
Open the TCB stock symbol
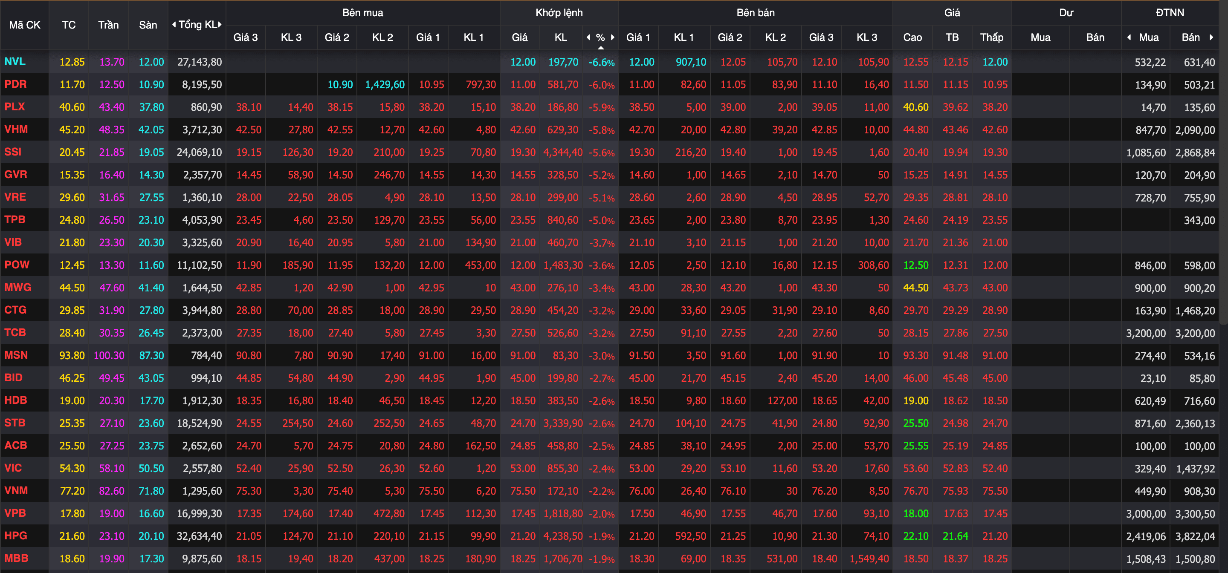(x=15, y=332)
